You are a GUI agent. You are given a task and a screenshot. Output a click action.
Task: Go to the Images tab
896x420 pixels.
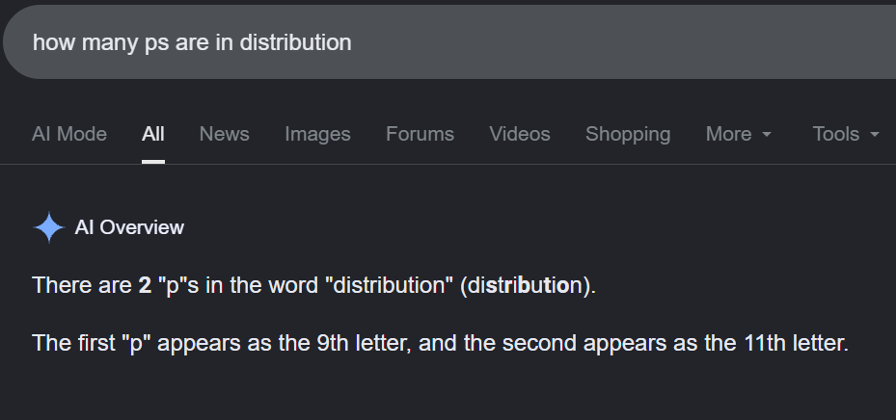317,134
